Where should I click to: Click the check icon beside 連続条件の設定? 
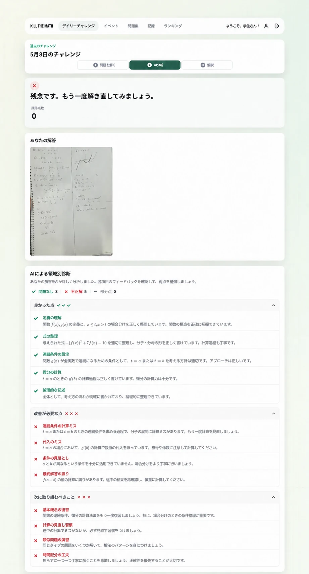36,355
